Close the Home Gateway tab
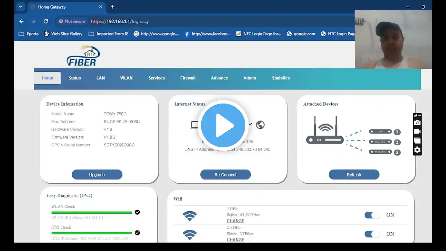Image resolution: width=446 pixels, height=251 pixels. point(101,7)
